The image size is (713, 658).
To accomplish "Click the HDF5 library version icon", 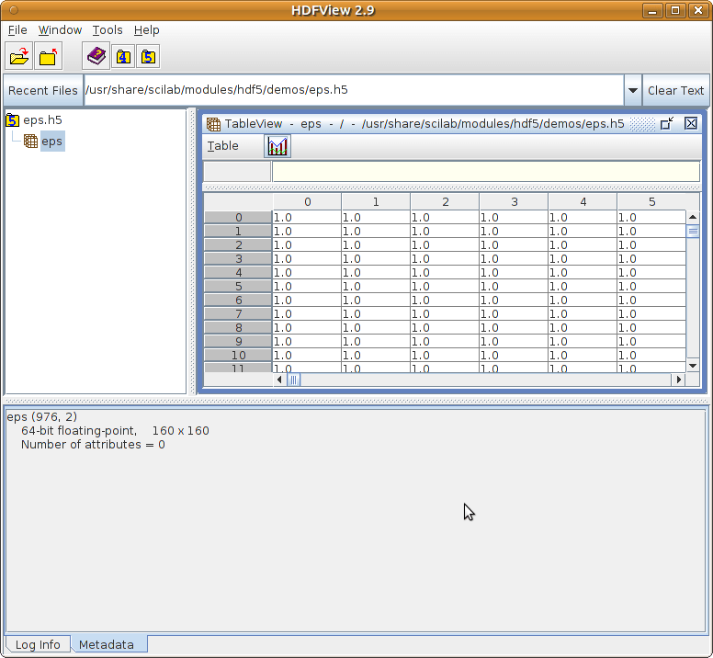I will 148,57.
